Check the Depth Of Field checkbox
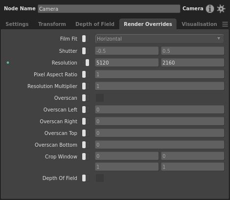 100,178
